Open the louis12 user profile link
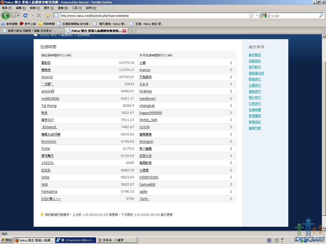Screen dimensions: 326x244 click(x=47, y=77)
